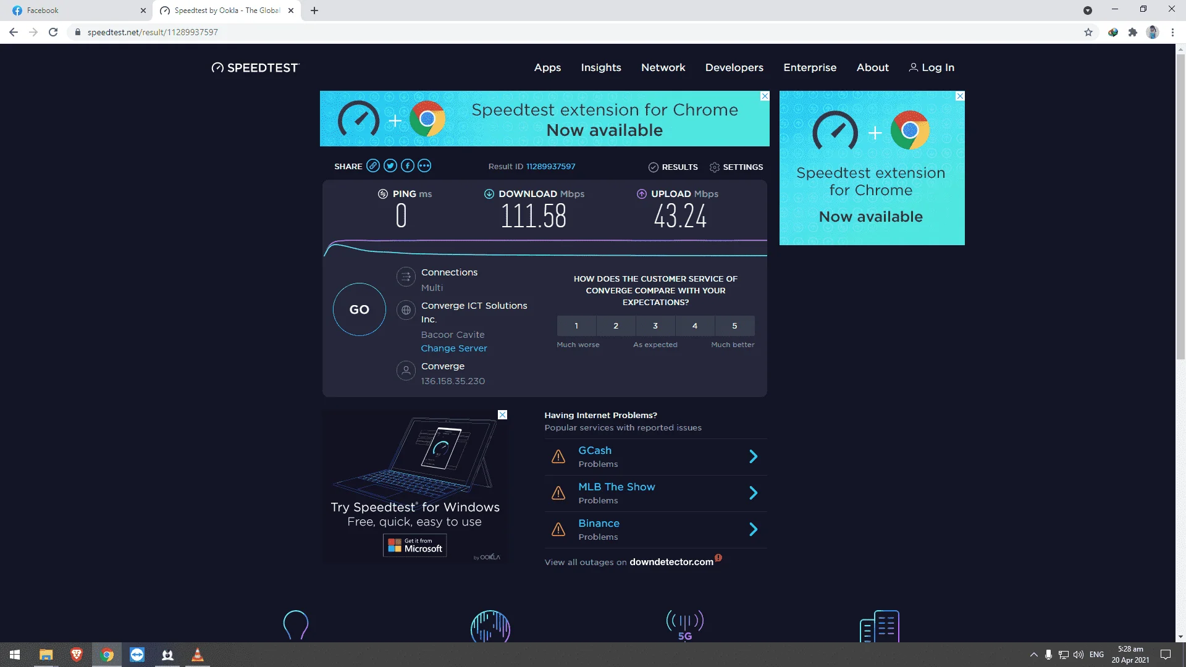Open the Enterprise menu
Screen dimensions: 1186x667
pos(810,67)
